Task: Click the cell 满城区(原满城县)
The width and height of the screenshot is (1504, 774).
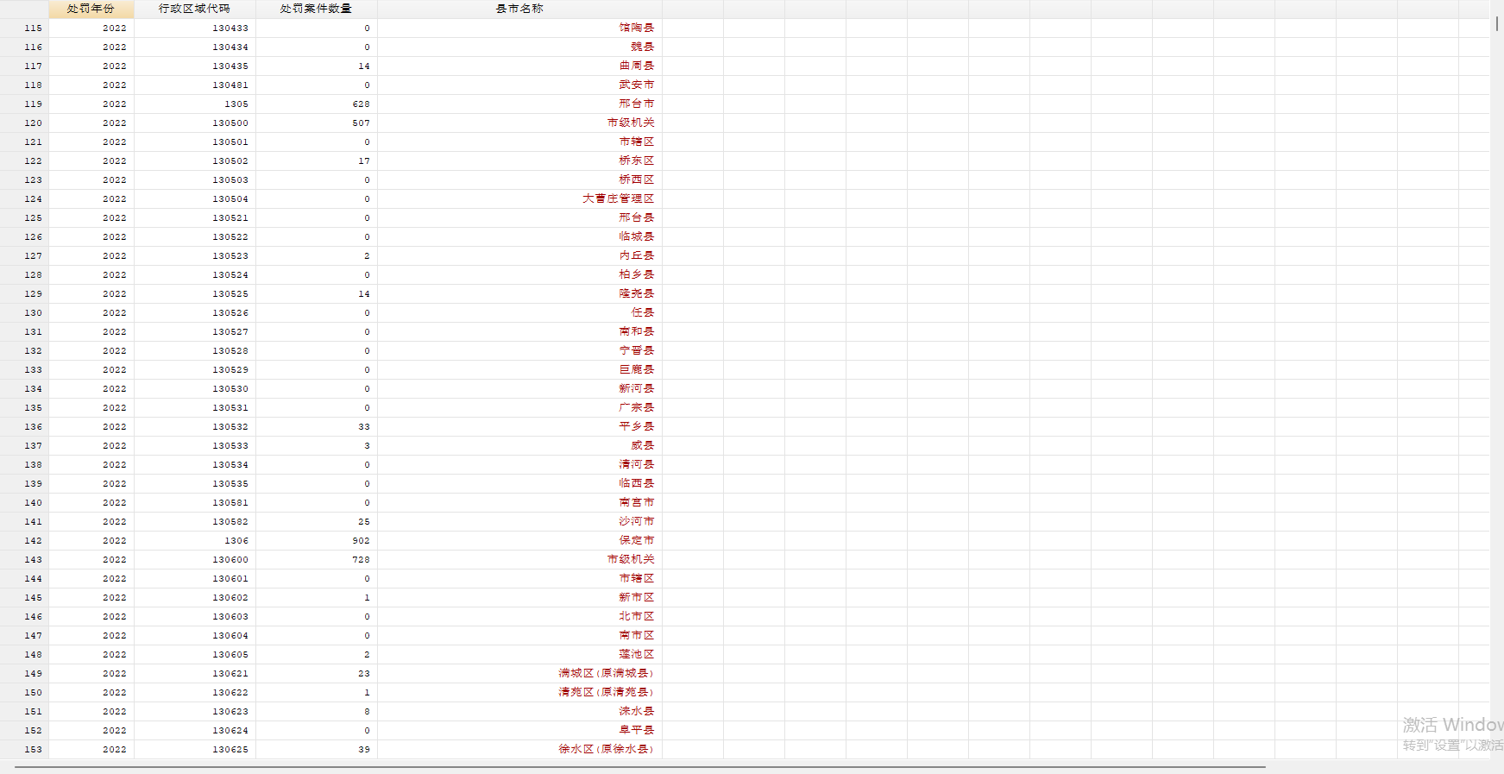Action: pyautogui.click(x=519, y=674)
